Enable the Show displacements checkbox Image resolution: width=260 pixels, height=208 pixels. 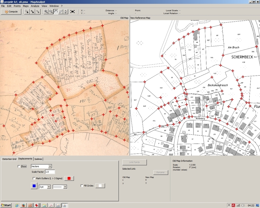tap(19, 166)
